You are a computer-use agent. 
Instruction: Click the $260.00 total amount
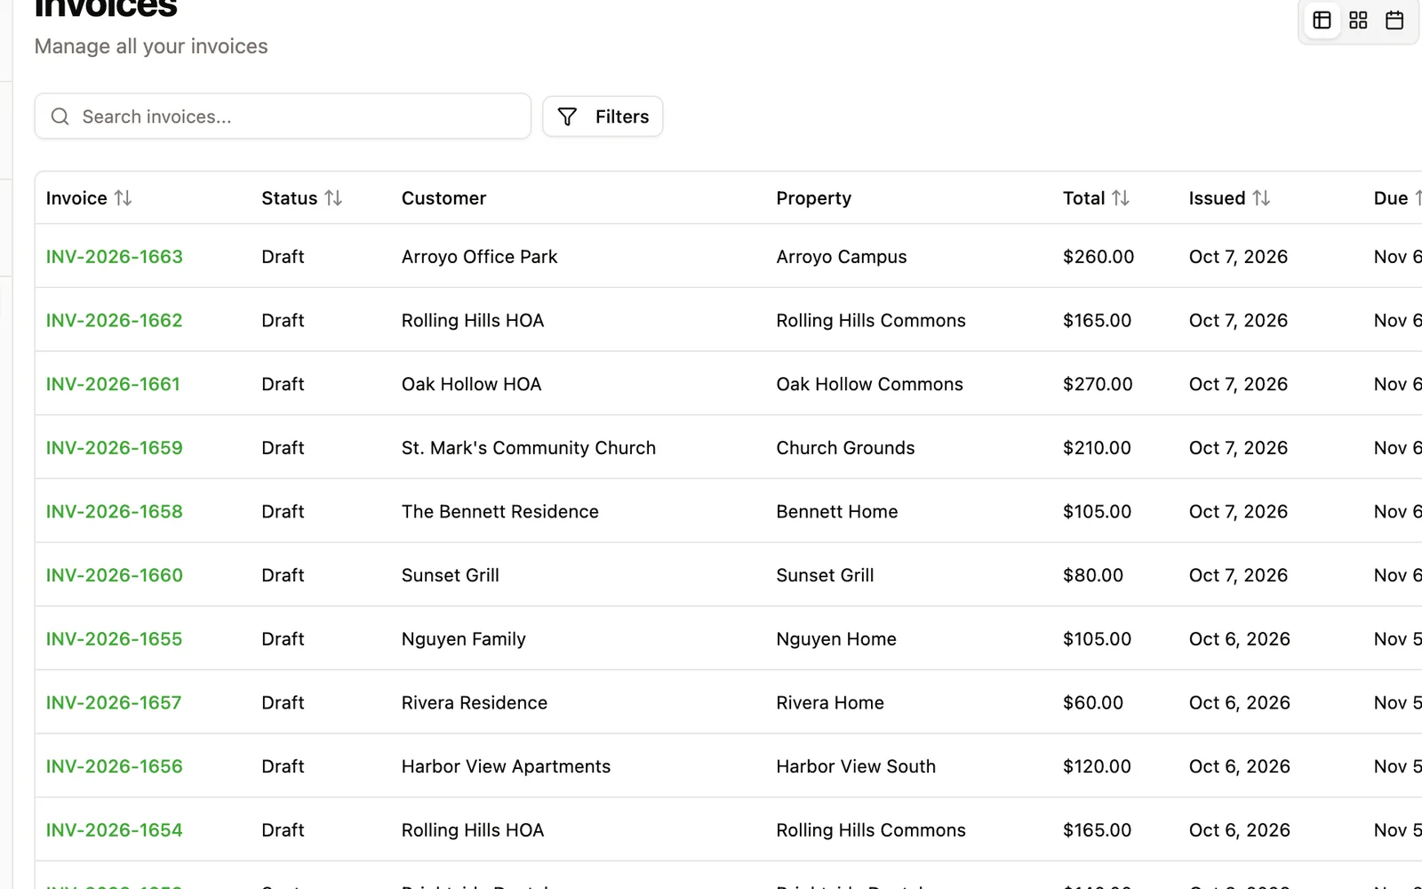[1098, 257]
